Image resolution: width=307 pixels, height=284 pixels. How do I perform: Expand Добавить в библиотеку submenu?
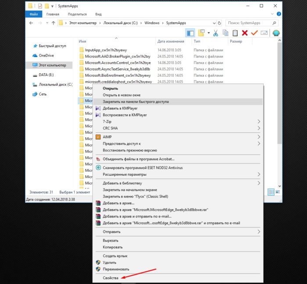[x=178, y=183]
